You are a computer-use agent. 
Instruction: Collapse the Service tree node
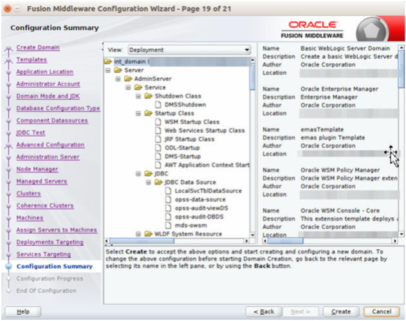click(128, 88)
